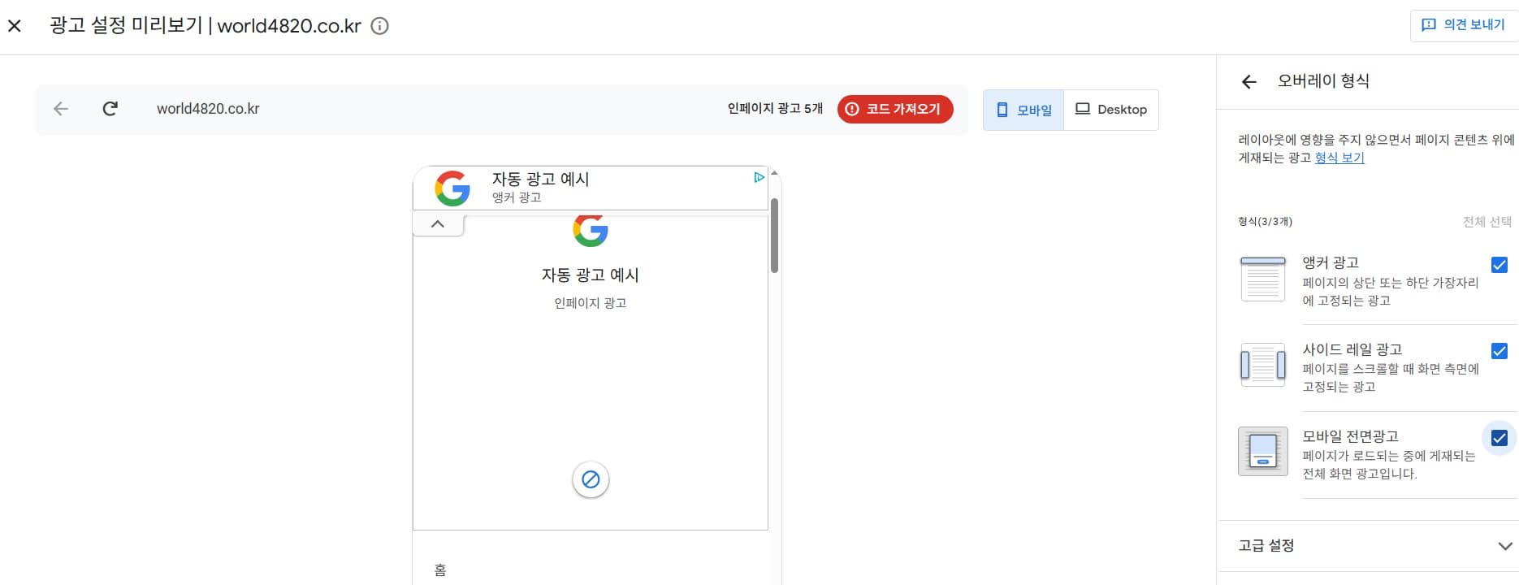Click the 인페이지 광고 caption in preview

coord(591,303)
